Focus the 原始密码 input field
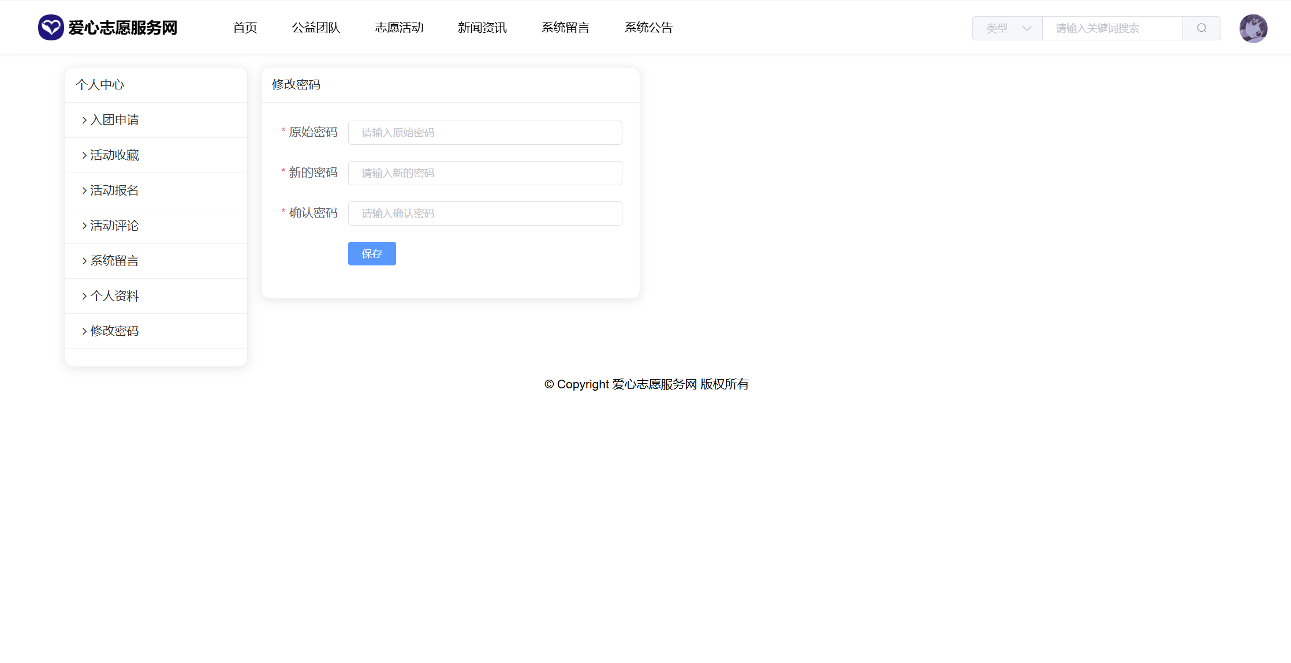The image size is (1291, 663). tap(485, 133)
